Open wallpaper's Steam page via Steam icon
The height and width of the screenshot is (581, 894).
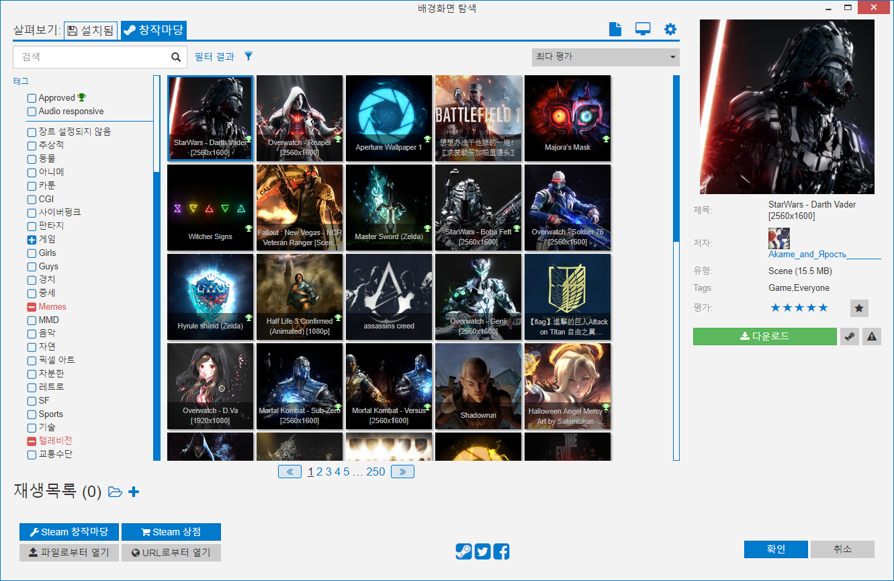pos(850,337)
